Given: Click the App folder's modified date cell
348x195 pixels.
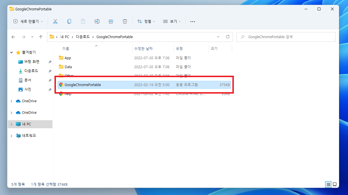Looking at the screenshot, I should (x=152, y=58).
